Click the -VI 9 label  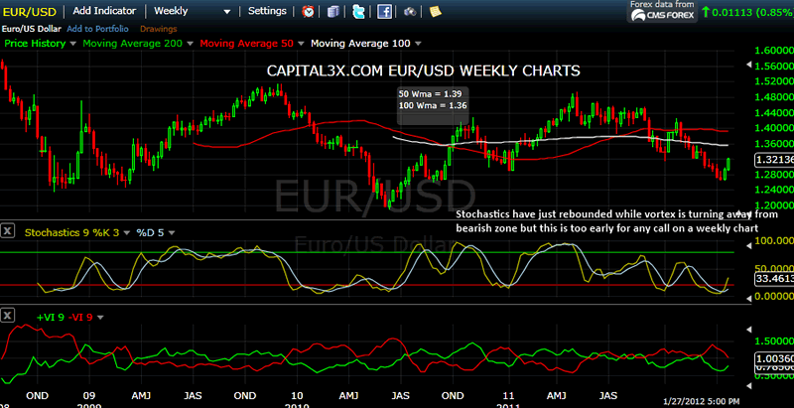(x=80, y=318)
